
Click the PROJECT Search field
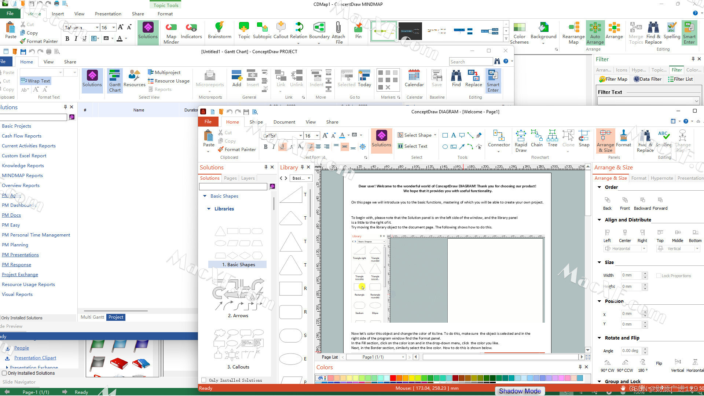coord(470,62)
